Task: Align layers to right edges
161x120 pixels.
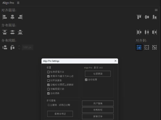Action: click(x=20, y=17)
